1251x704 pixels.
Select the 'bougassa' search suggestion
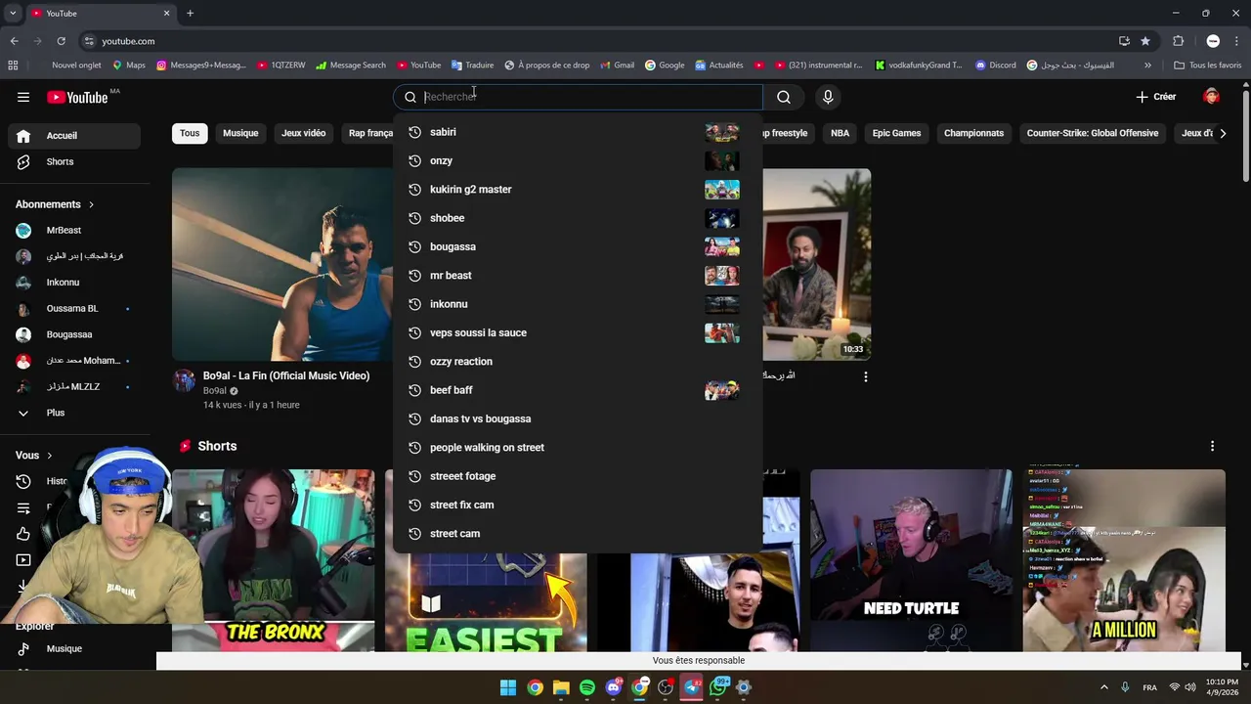click(578, 246)
